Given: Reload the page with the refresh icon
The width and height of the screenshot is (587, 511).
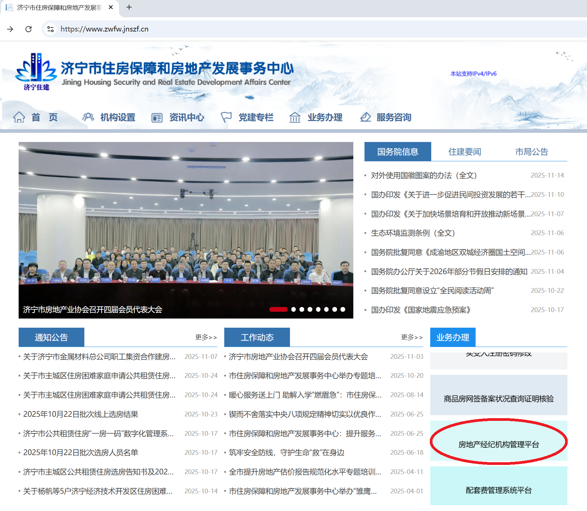Looking at the screenshot, I should point(28,29).
